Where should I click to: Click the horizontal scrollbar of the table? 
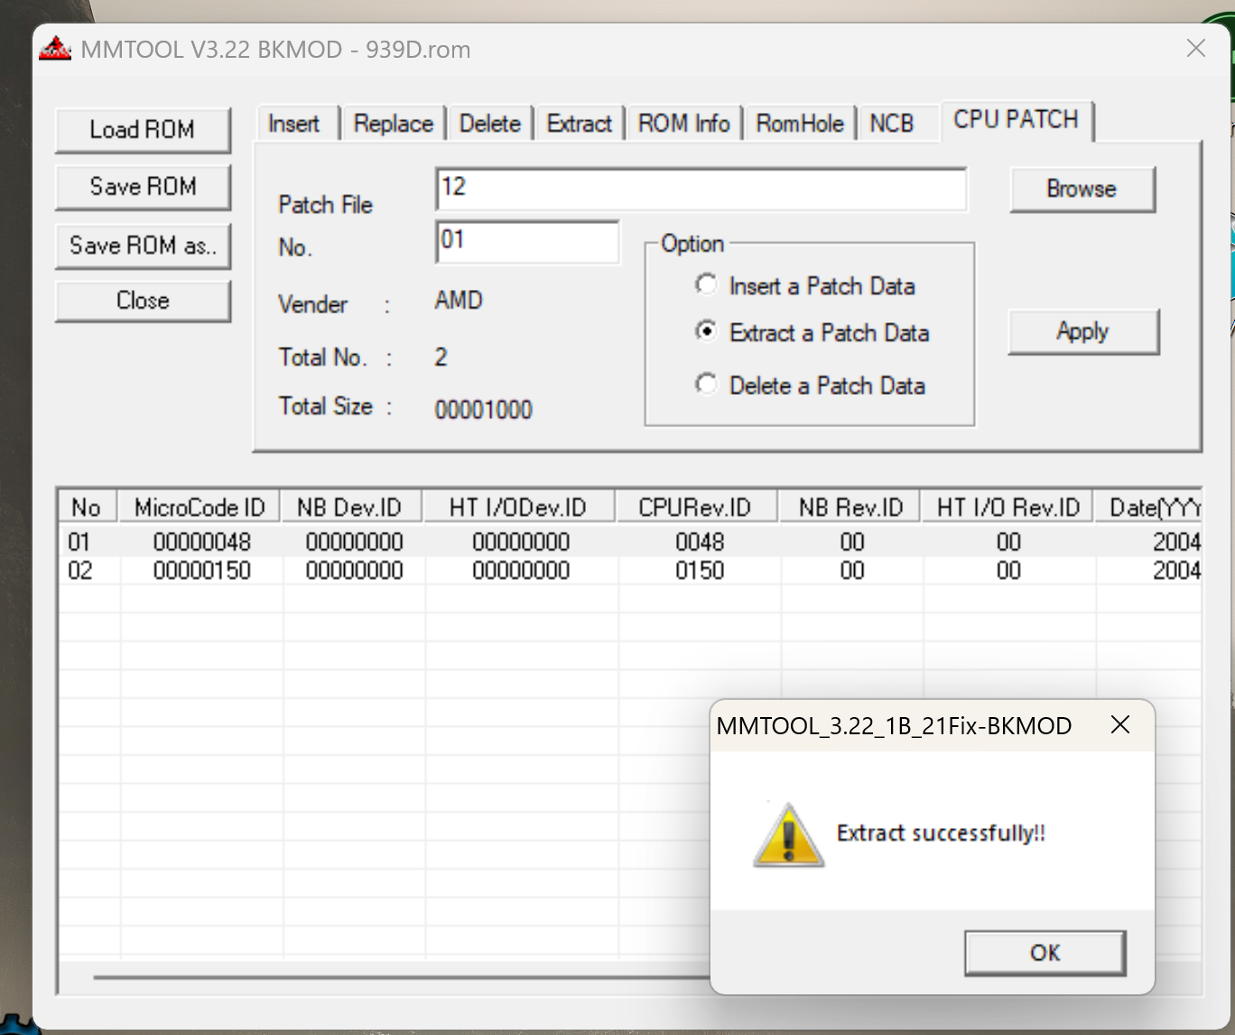pyautogui.click(x=401, y=976)
